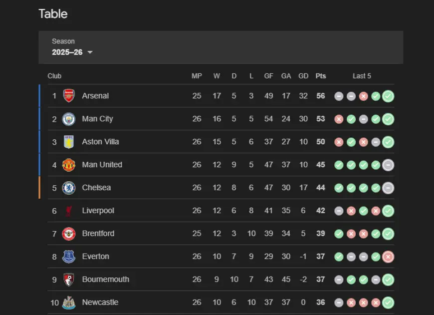Select Man United's latest draw indicator
Screen dimensions: 434x315
[388, 165]
